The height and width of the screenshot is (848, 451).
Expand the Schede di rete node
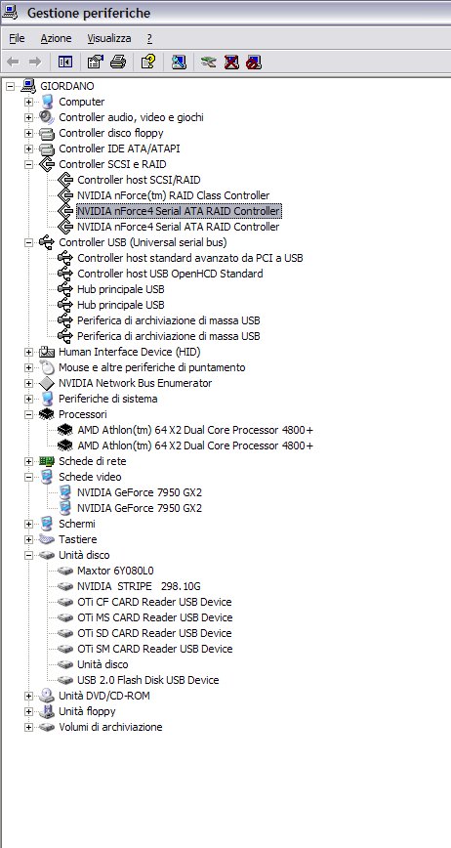click(28, 461)
